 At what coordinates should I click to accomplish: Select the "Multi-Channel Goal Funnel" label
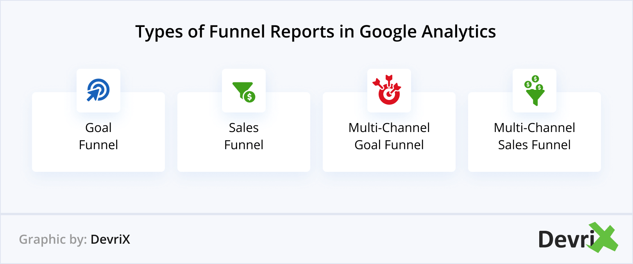[x=389, y=136]
